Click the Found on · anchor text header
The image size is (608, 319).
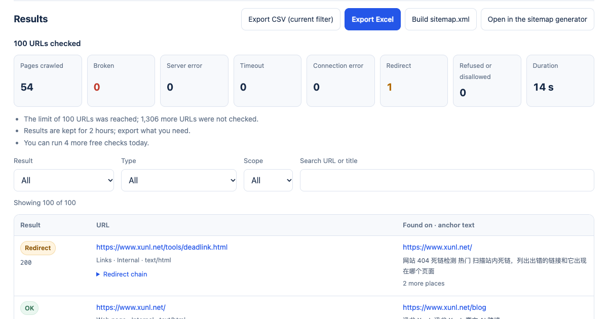point(439,225)
